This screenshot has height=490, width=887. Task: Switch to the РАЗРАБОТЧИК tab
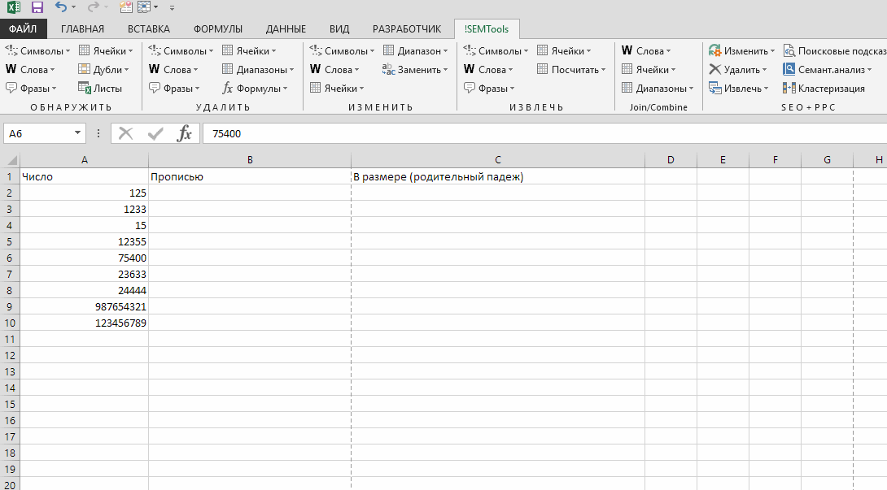[407, 29]
